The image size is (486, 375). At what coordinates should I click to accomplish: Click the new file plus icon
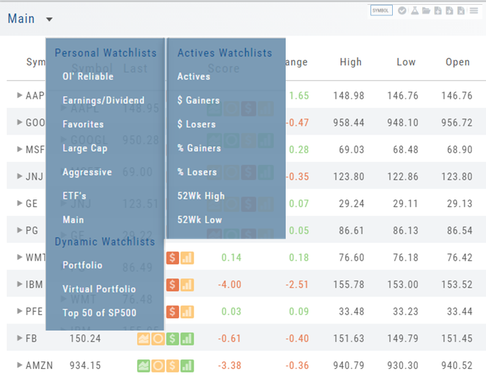(437, 10)
